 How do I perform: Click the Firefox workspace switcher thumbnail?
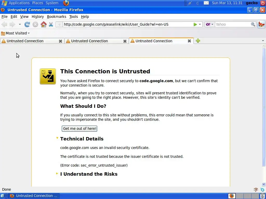(x=232, y=196)
